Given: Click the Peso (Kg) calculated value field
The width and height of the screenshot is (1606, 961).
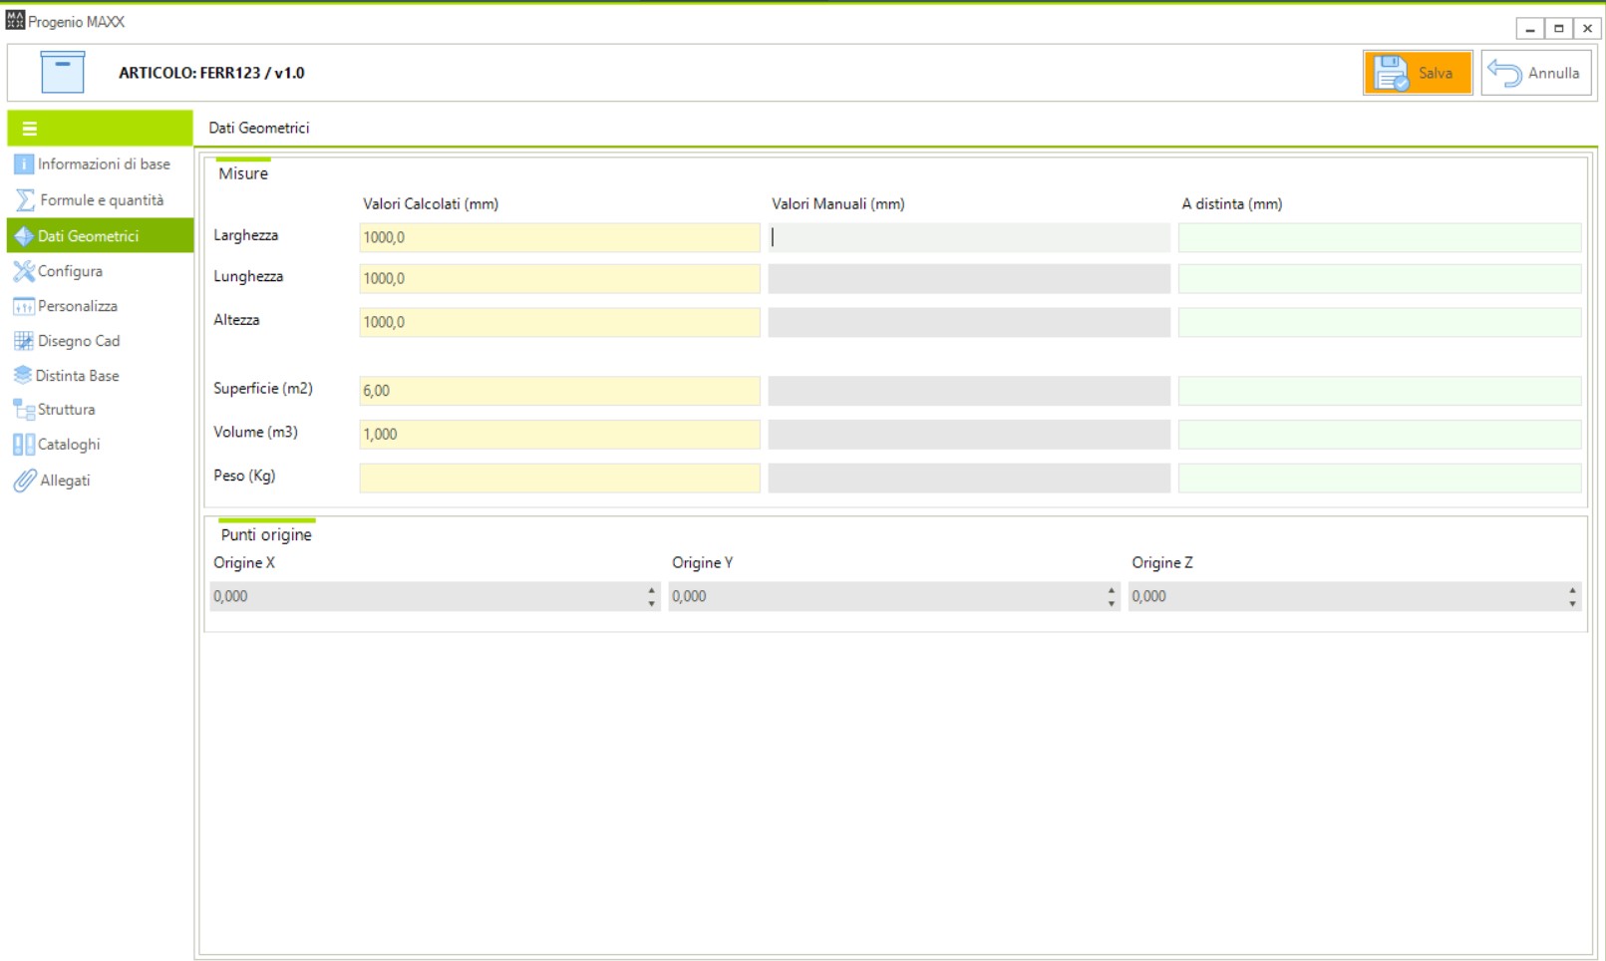Looking at the screenshot, I should click(x=559, y=479).
